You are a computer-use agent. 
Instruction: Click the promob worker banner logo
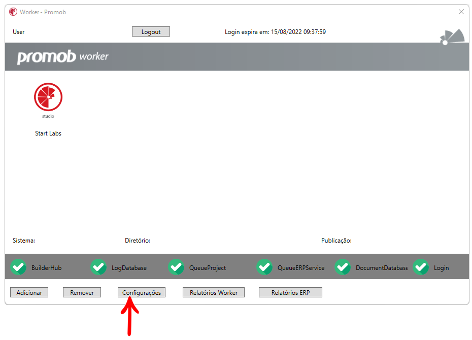[x=62, y=57]
